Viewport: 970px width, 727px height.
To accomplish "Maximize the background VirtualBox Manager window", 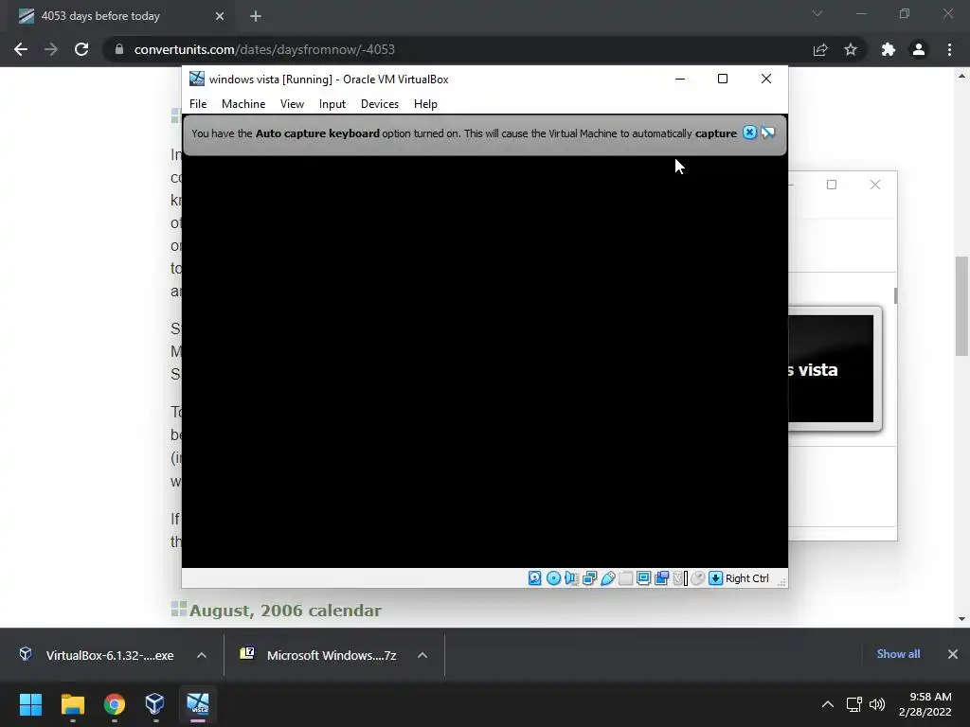I will pos(832,185).
